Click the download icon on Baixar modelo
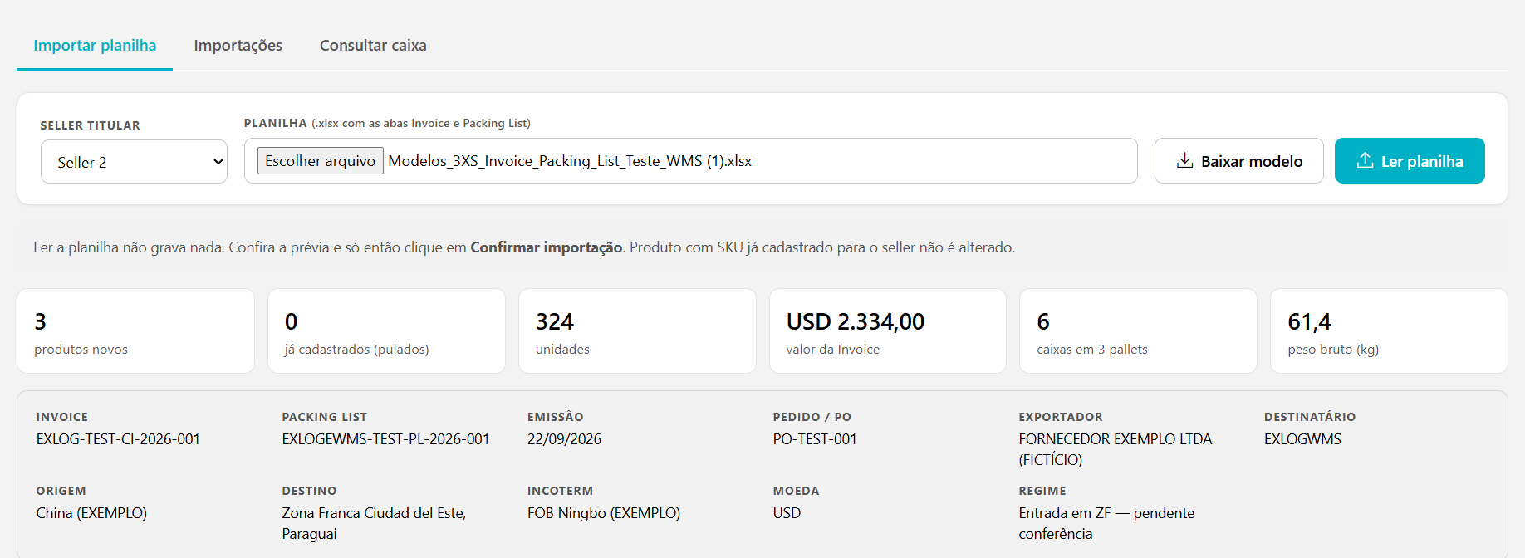The image size is (1525, 558). click(1184, 160)
